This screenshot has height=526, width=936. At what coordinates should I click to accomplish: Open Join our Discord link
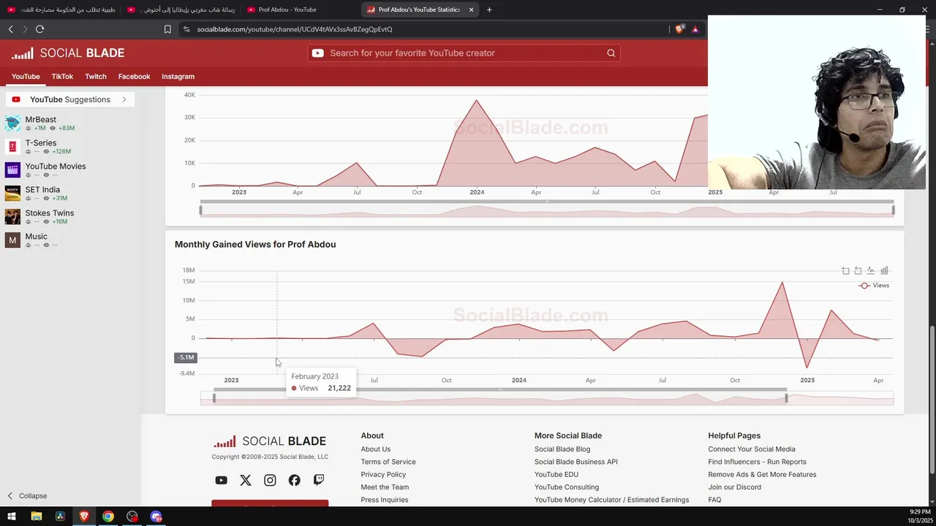click(x=734, y=487)
